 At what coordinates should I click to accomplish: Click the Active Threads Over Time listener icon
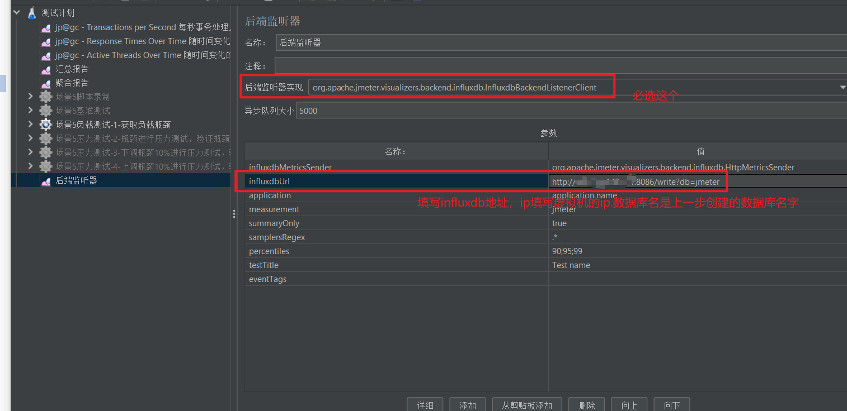click(x=46, y=55)
